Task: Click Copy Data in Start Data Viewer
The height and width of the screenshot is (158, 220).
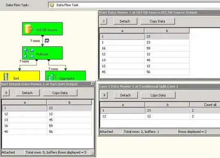Action: 158,21
